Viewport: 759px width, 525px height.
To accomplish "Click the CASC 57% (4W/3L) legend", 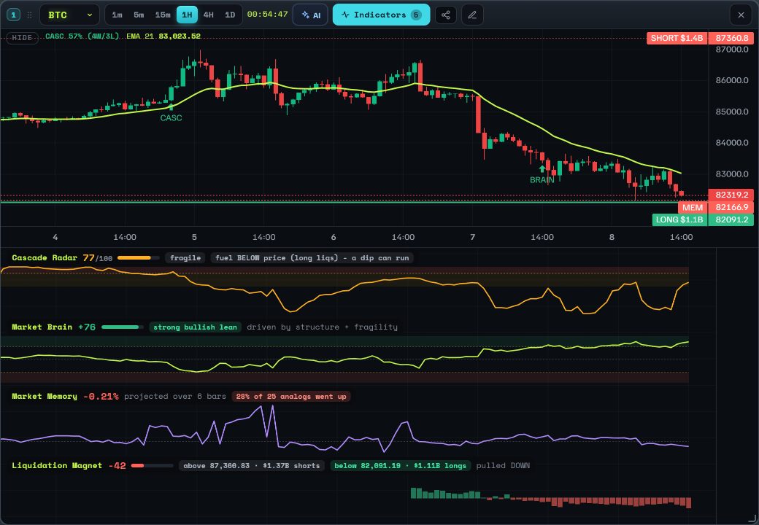I will pyautogui.click(x=82, y=36).
